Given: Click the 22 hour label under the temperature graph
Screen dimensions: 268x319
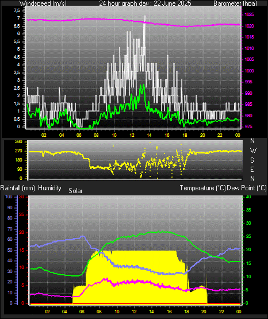Looking at the screenshot, I should 221,312.
